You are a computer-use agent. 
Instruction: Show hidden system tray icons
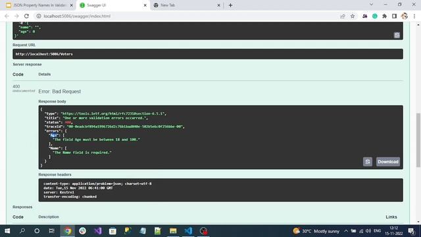point(346,231)
